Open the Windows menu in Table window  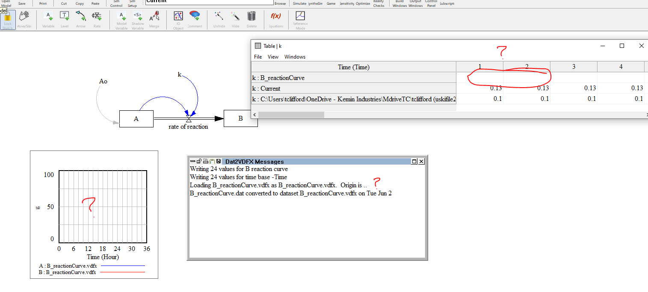coord(295,57)
